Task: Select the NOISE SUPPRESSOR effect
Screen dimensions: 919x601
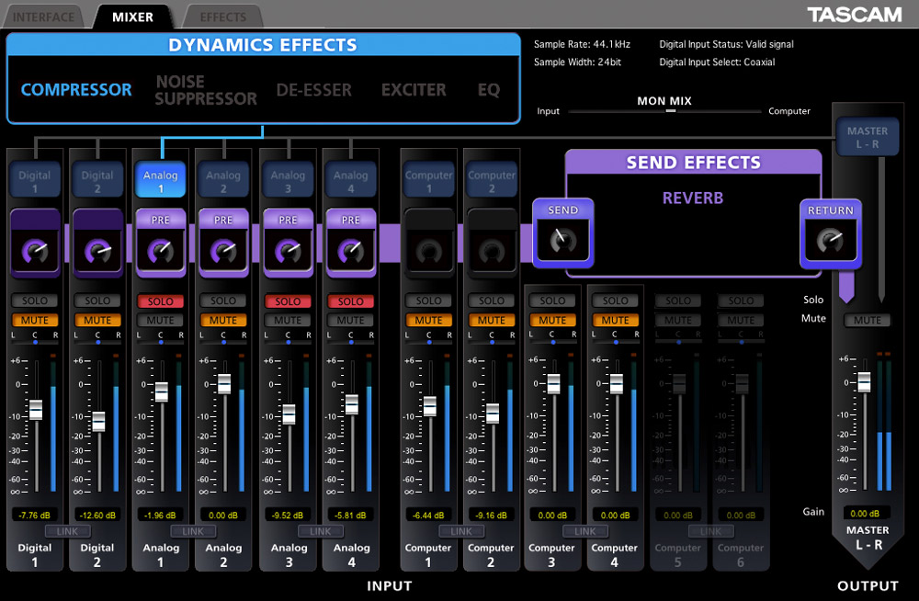Action: point(206,90)
